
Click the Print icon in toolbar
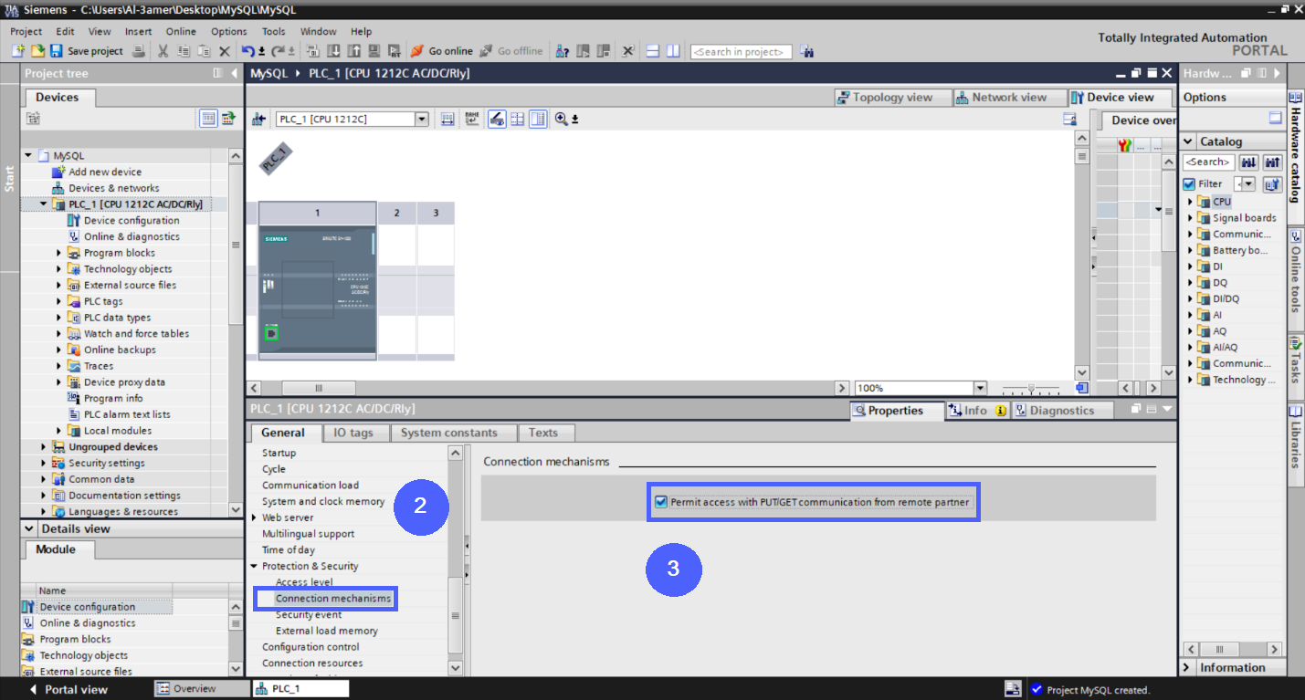[x=138, y=51]
